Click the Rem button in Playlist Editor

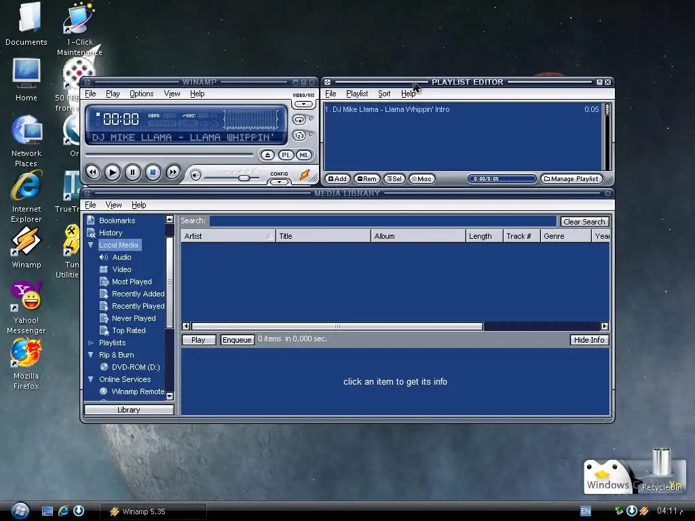[x=367, y=178]
